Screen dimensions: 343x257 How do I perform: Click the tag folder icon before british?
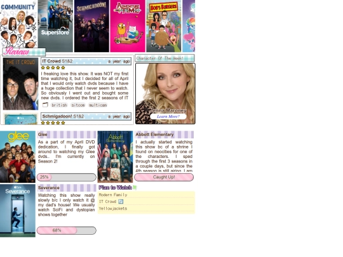pyautogui.click(x=45, y=105)
